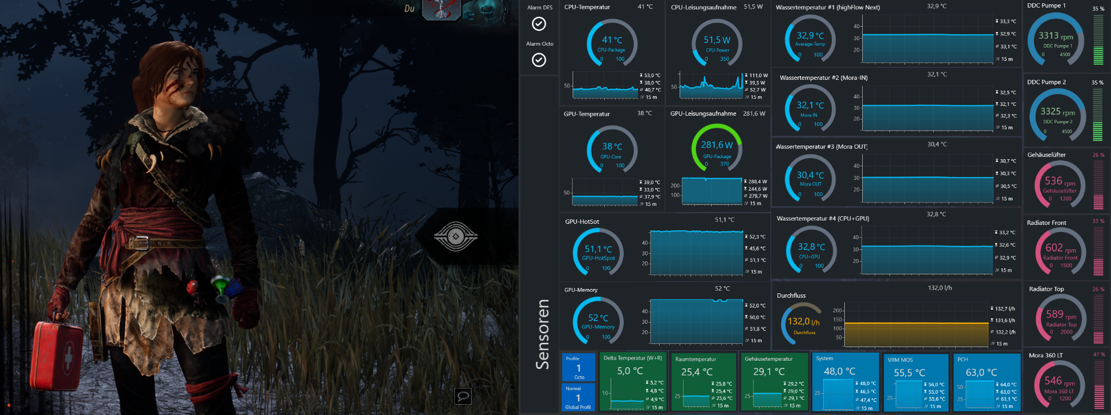Click the Radiator Front rpm gauge

(x=1062, y=252)
